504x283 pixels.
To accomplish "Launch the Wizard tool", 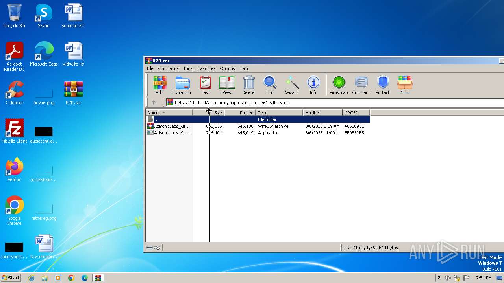I will point(292,85).
